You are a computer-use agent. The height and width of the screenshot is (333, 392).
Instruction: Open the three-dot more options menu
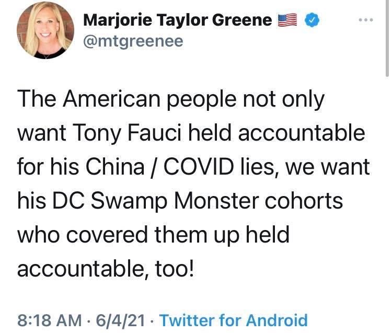(366, 19)
